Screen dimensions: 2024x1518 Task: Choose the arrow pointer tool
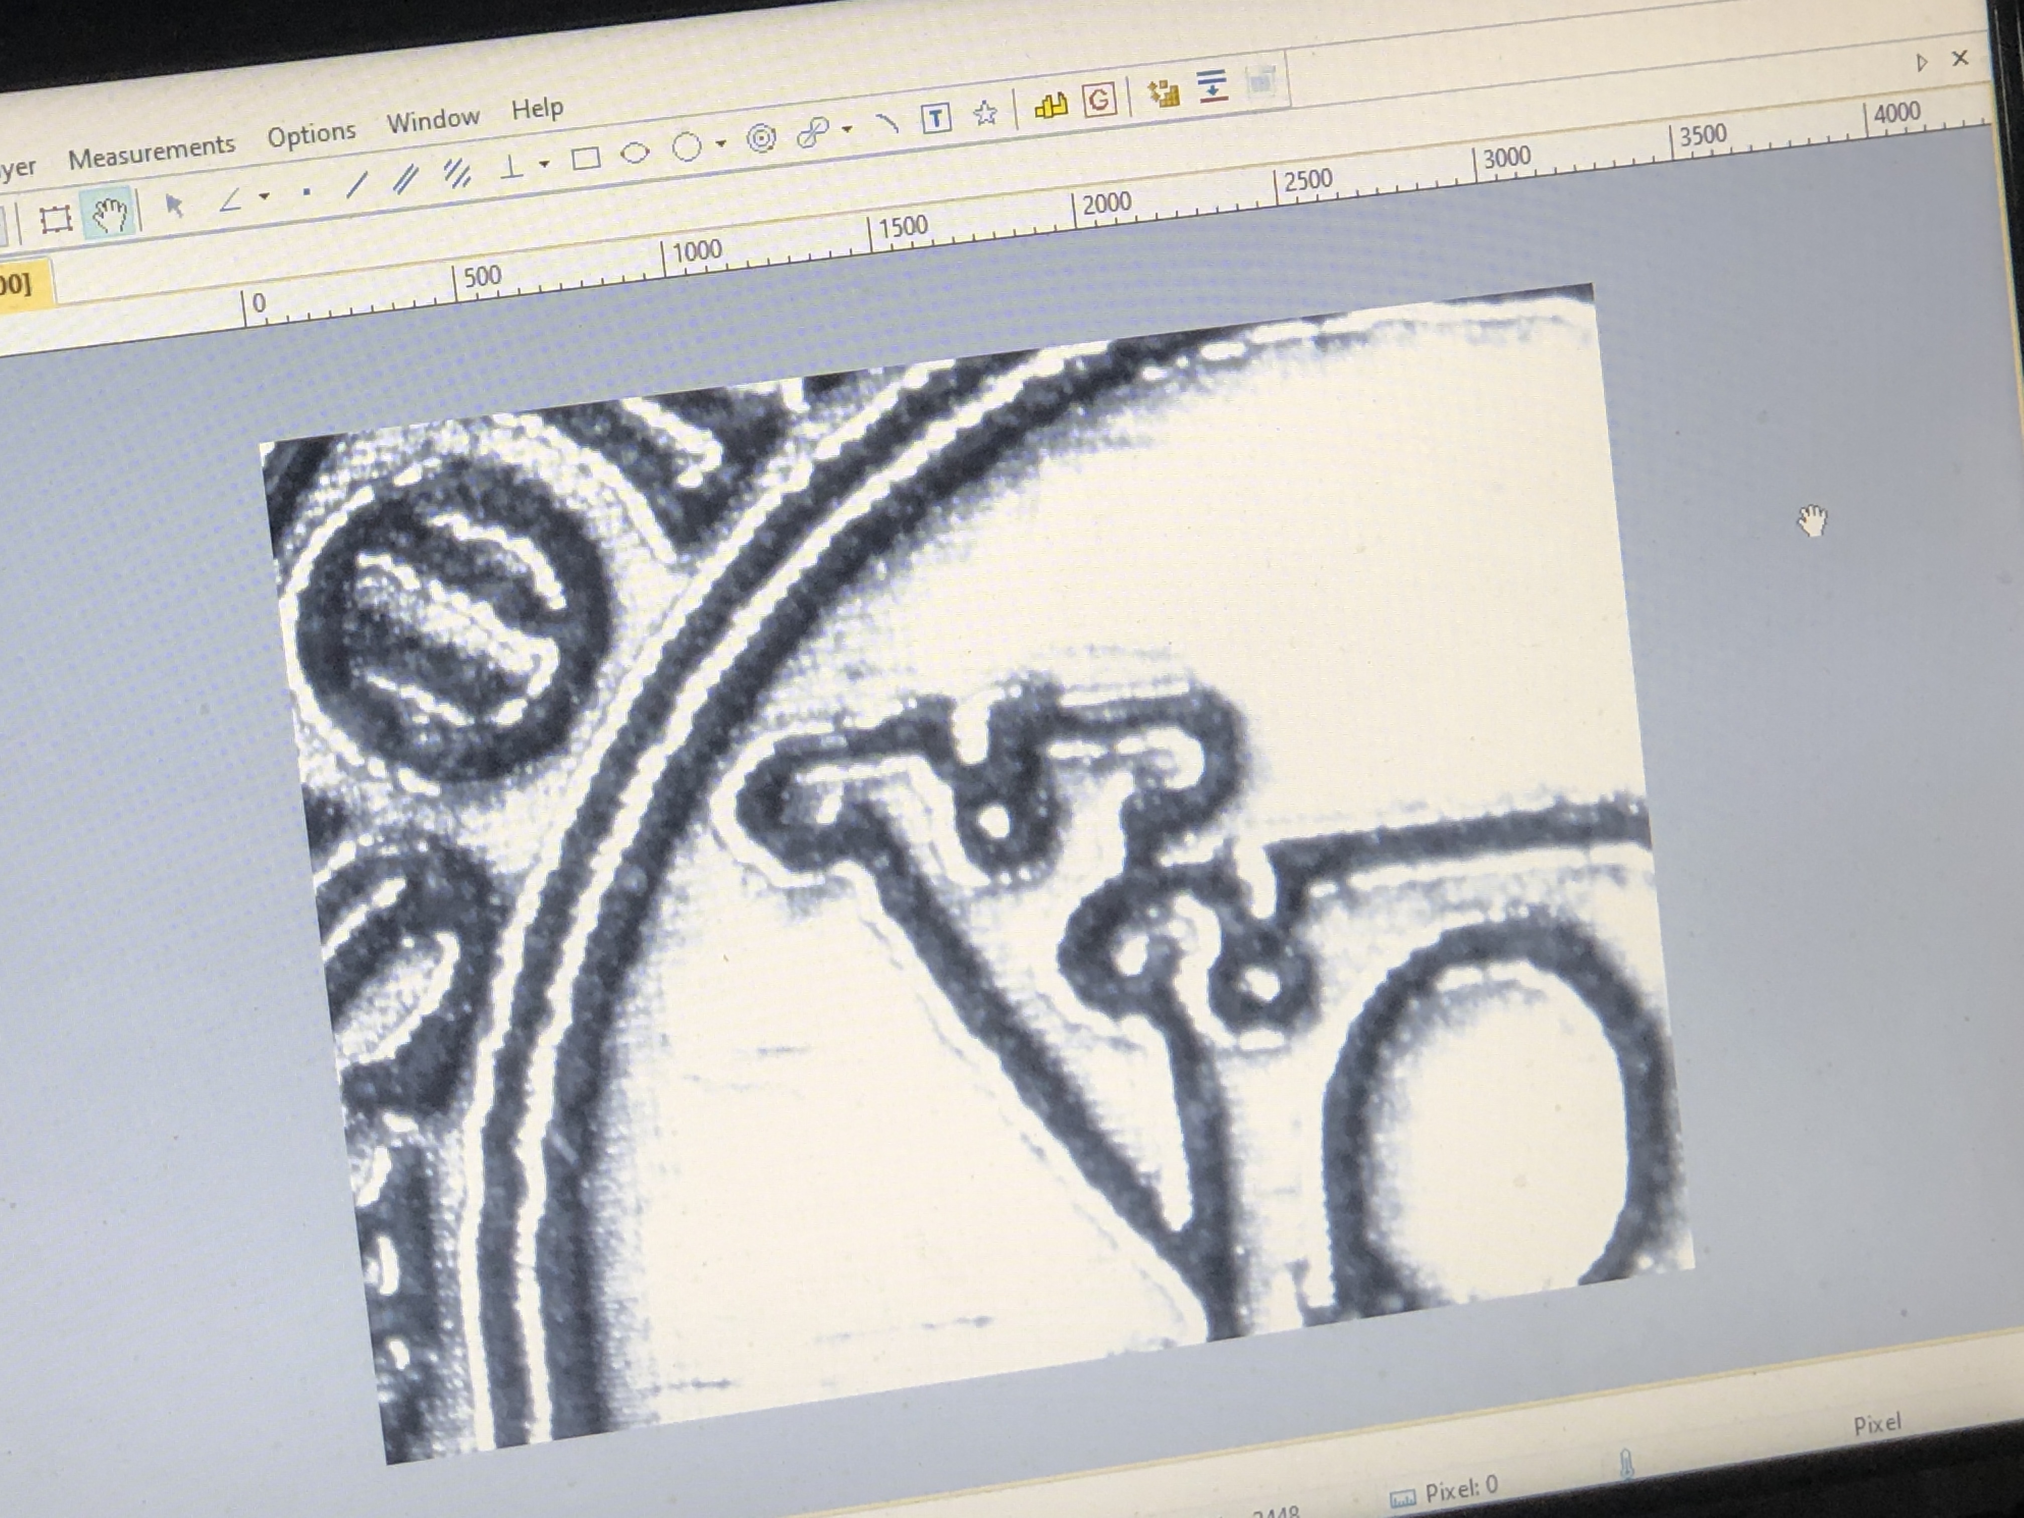click(x=174, y=205)
